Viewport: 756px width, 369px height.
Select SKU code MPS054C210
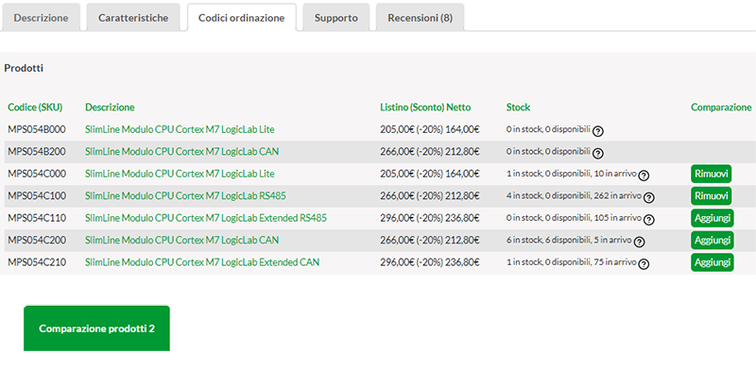37,262
